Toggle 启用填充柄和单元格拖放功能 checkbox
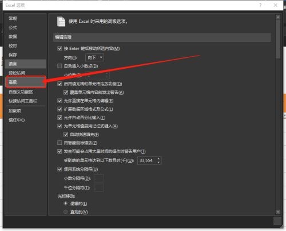Viewport: 286px width, 231px height. pos(59,84)
